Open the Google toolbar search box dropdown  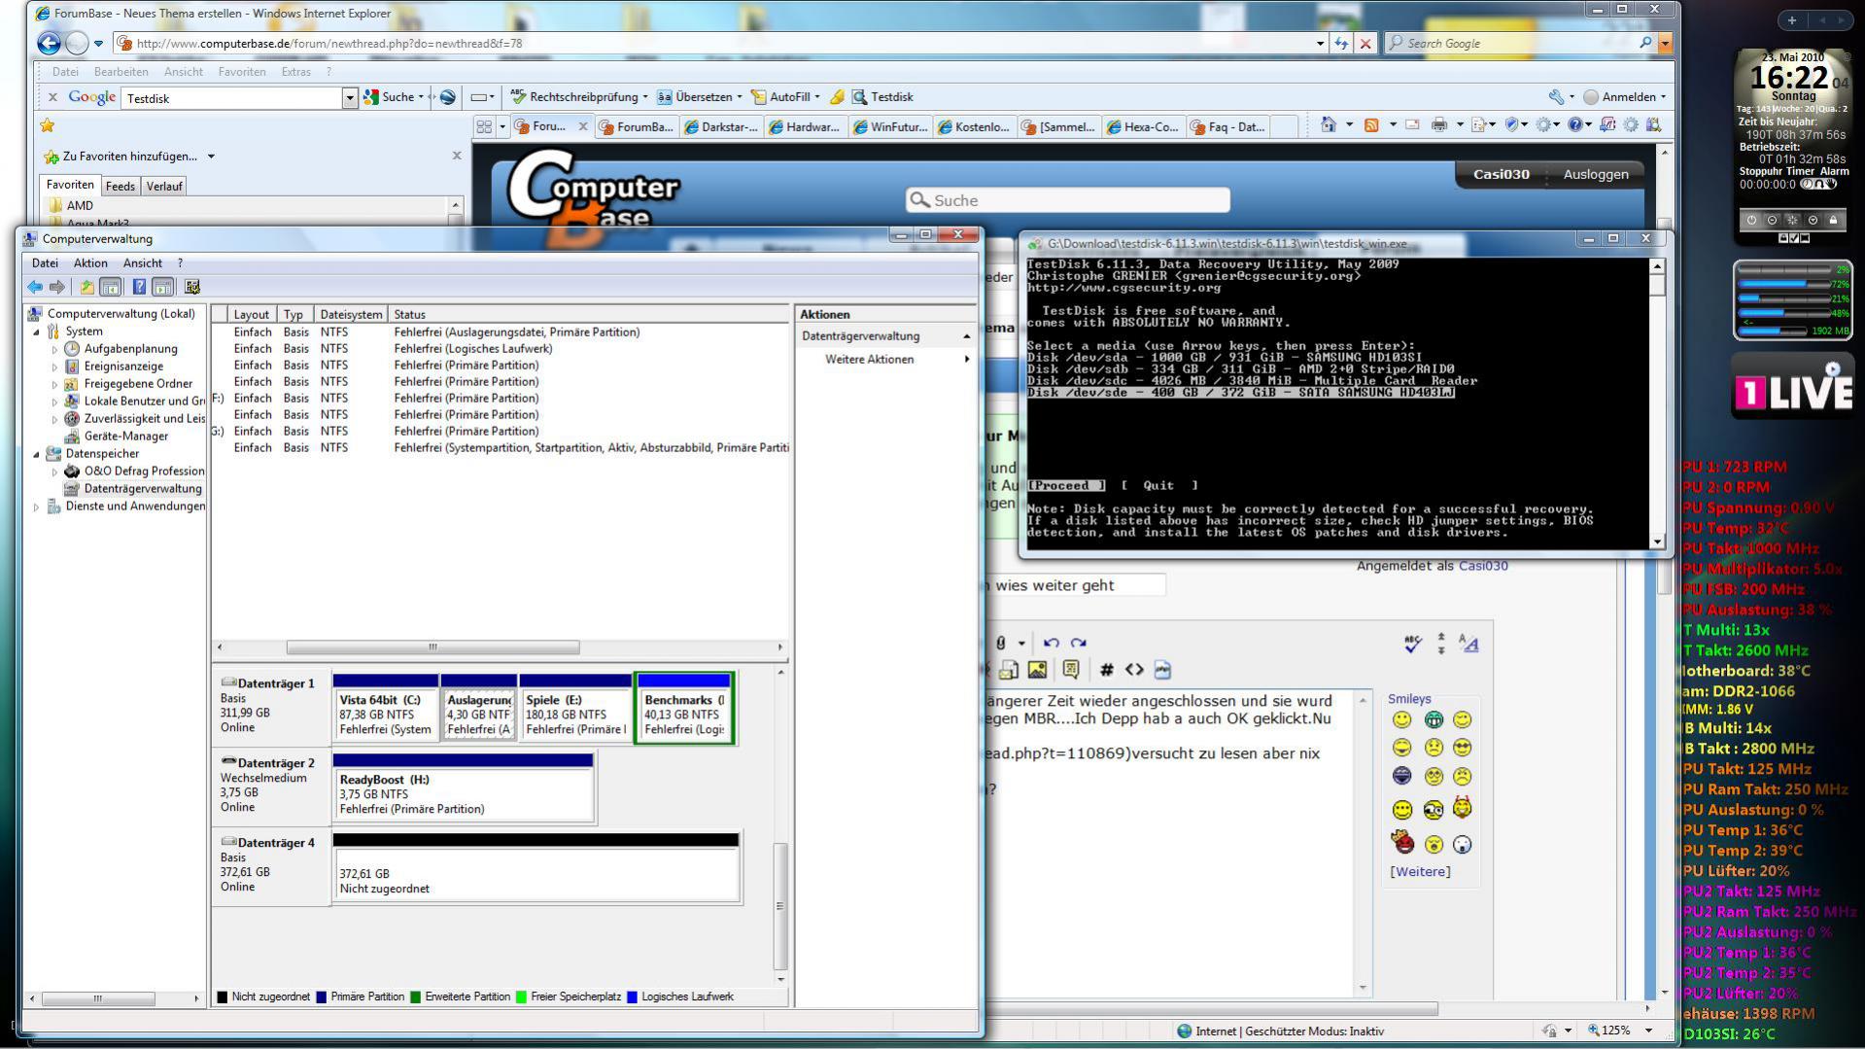point(350,97)
